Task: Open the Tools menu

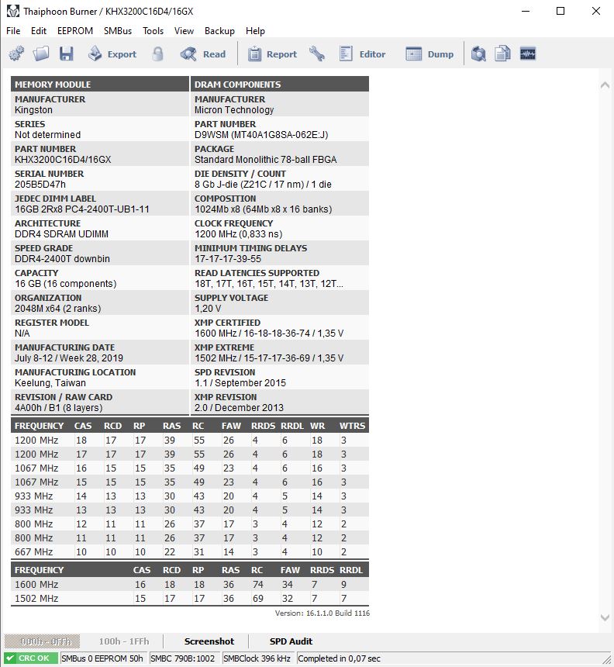Action: coord(153,31)
